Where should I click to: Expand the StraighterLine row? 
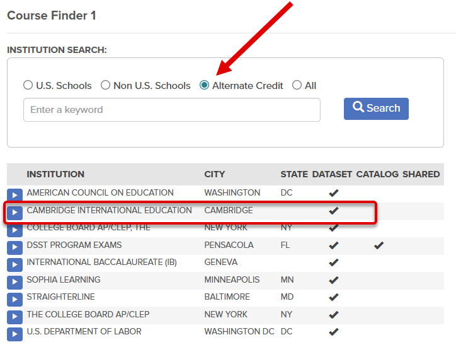tap(15, 299)
